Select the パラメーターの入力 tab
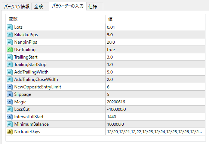 pyautogui.click(x=68, y=6)
